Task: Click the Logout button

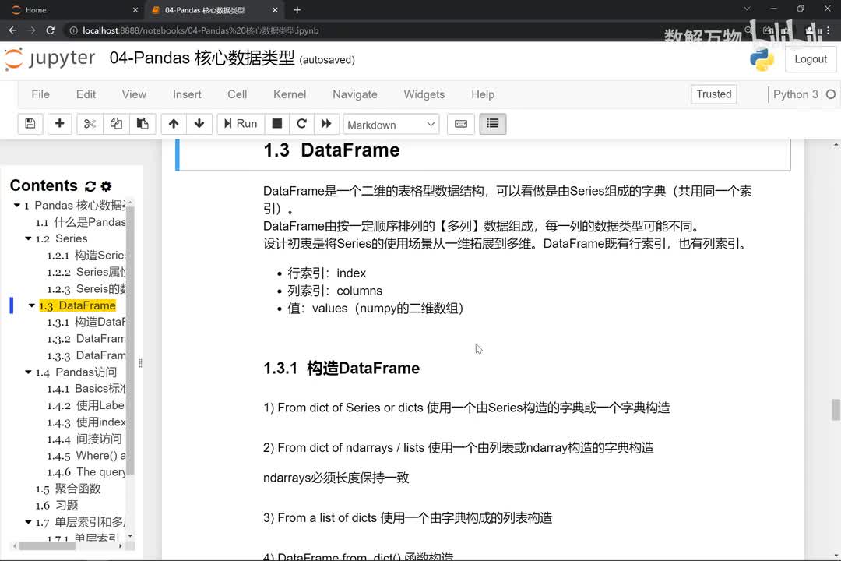Action: pos(811,59)
